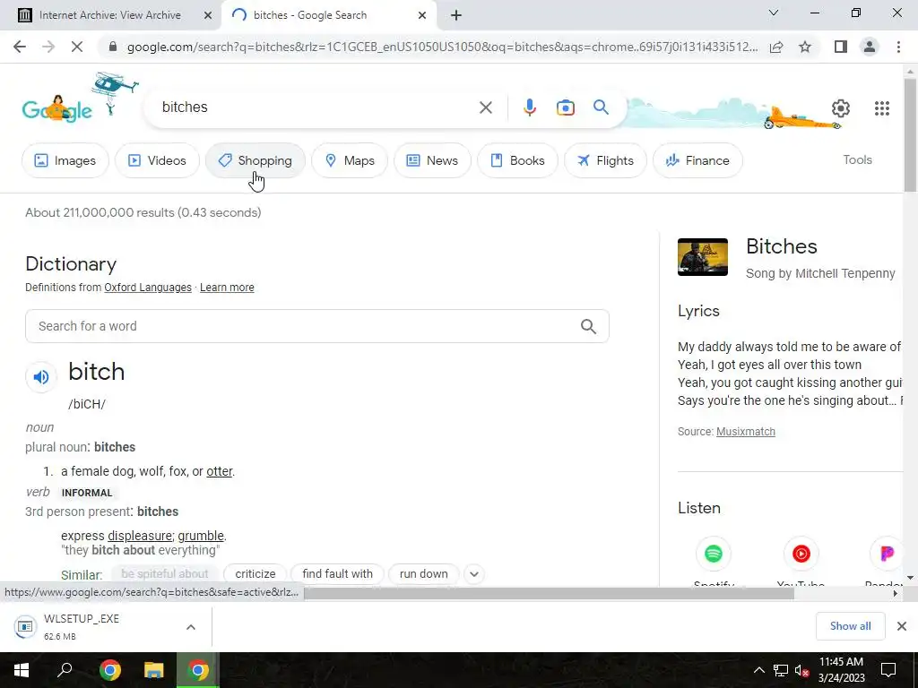Open YouTube Music listen option
The image size is (918, 688).
801,554
